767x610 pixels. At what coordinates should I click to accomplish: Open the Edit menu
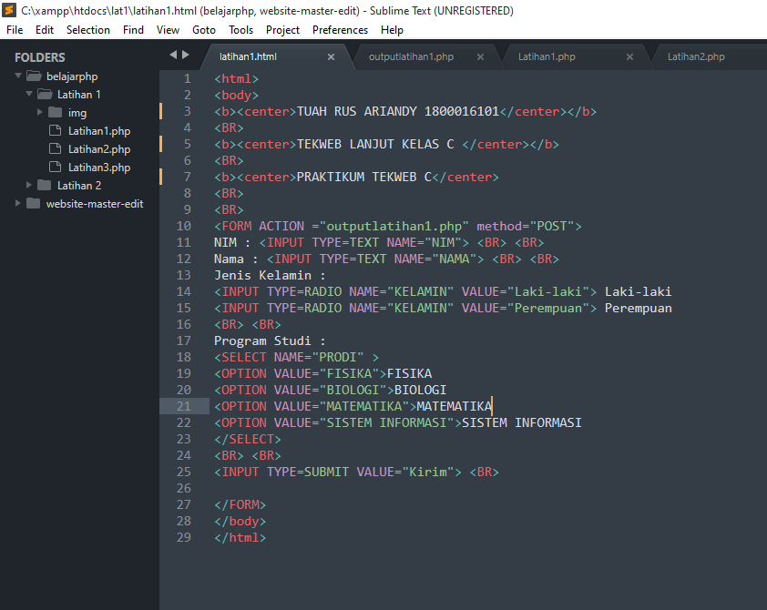point(45,30)
